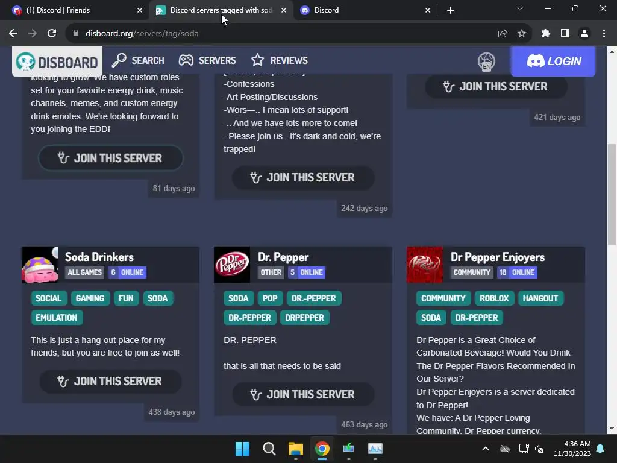Click the GAMING tag
The height and width of the screenshot is (463, 617).
point(90,298)
